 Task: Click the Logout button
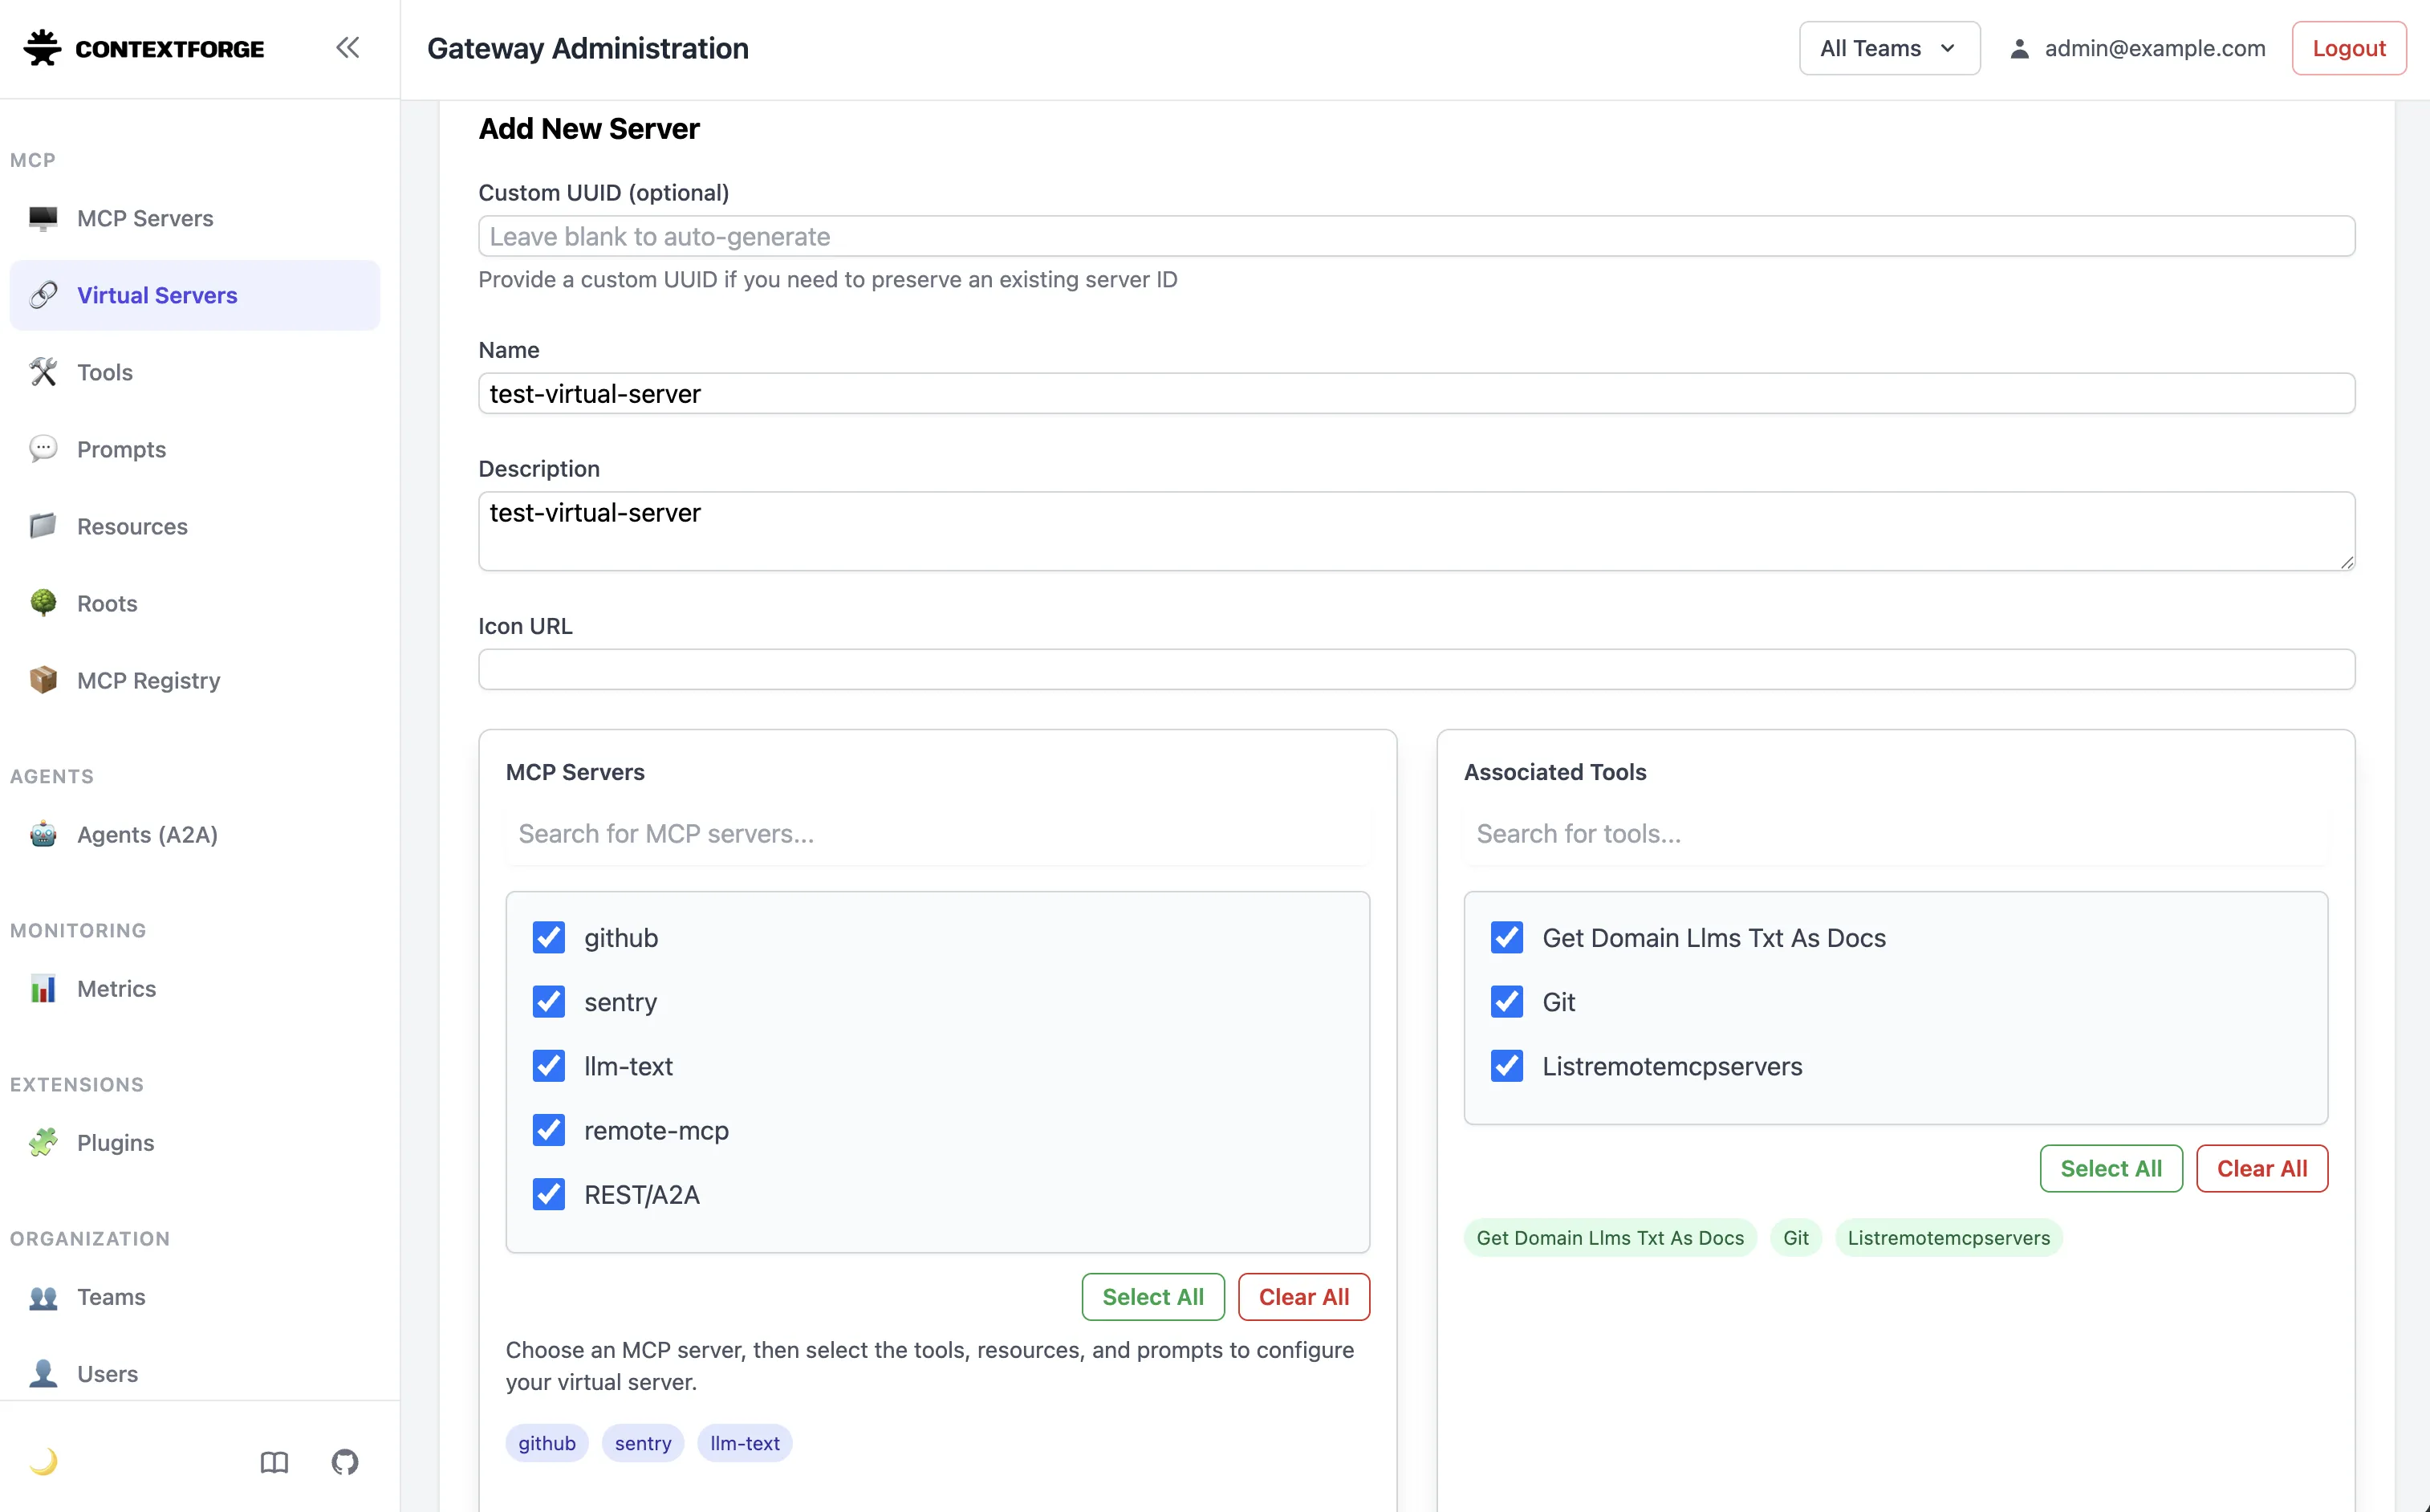[x=2348, y=48]
